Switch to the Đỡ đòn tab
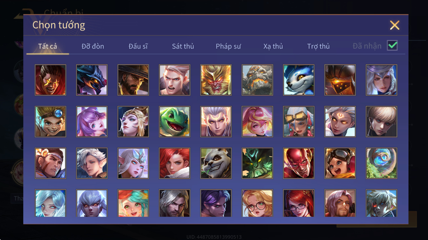Viewport: 428px width, 240px height. point(93,46)
